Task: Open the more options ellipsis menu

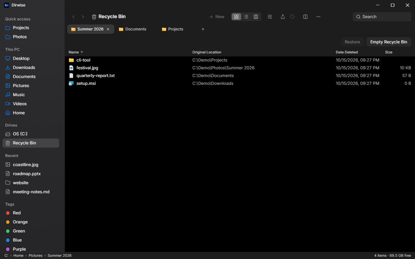Action: click(x=318, y=17)
